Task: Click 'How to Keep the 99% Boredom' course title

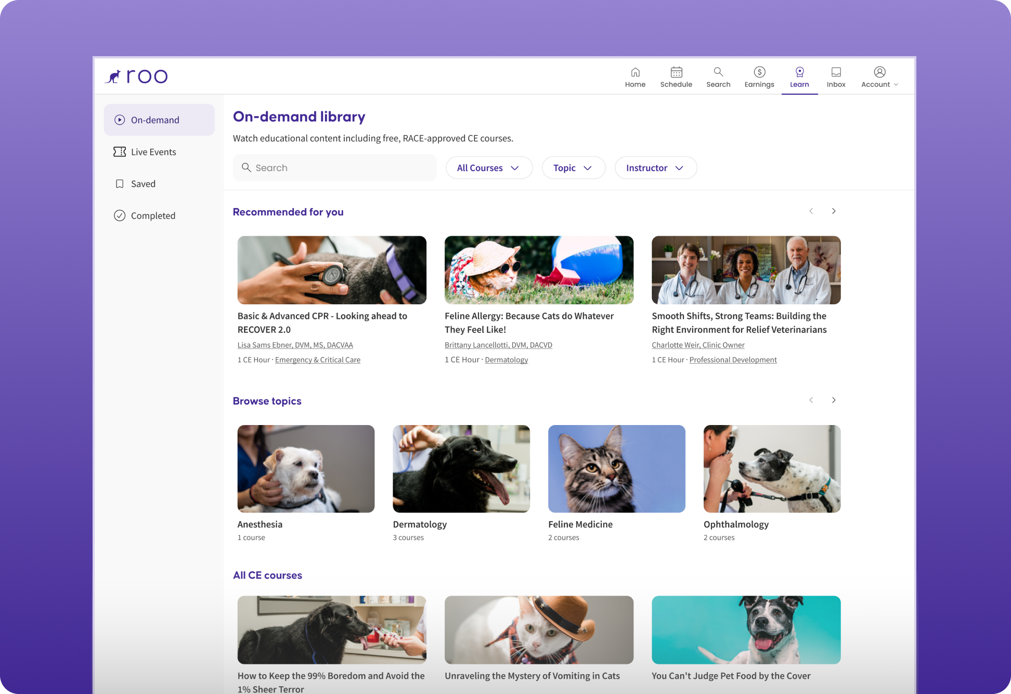Action: point(331,682)
